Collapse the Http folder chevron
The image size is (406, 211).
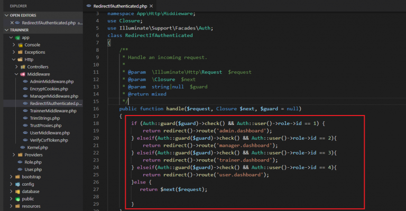(14, 60)
